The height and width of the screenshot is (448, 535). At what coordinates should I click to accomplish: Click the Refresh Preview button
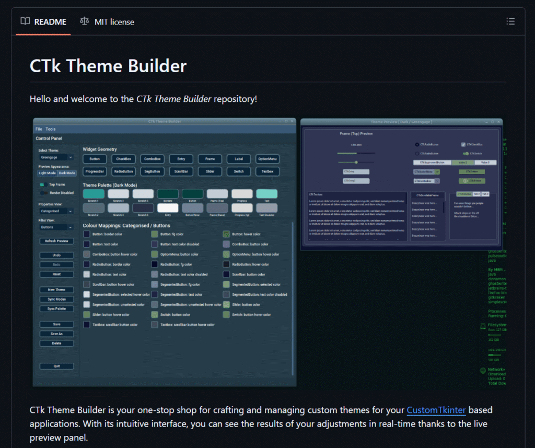click(x=56, y=241)
